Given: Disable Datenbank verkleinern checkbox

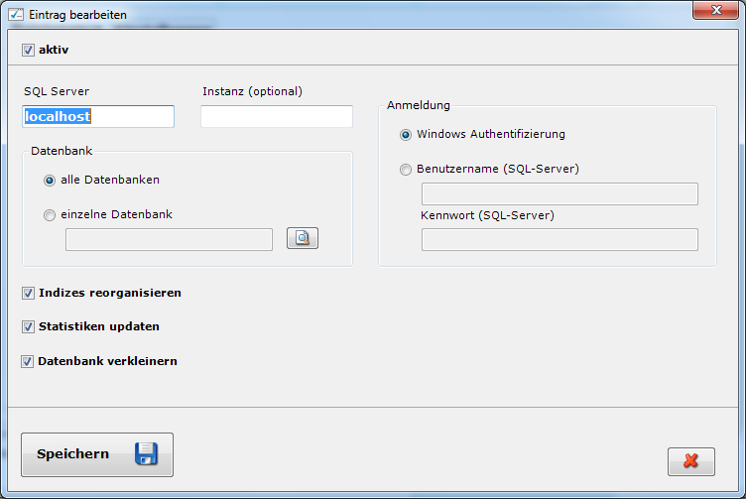Looking at the screenshot, I should (x=28, y=361).
